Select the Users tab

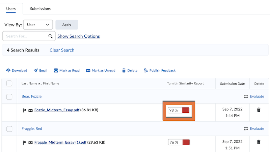click(x=11, y=8)
